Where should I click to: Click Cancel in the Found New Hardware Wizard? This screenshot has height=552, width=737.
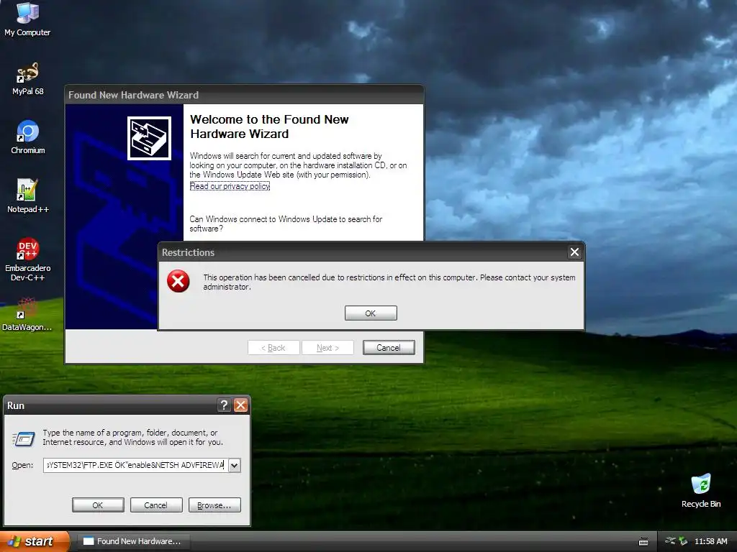(388, 348)
